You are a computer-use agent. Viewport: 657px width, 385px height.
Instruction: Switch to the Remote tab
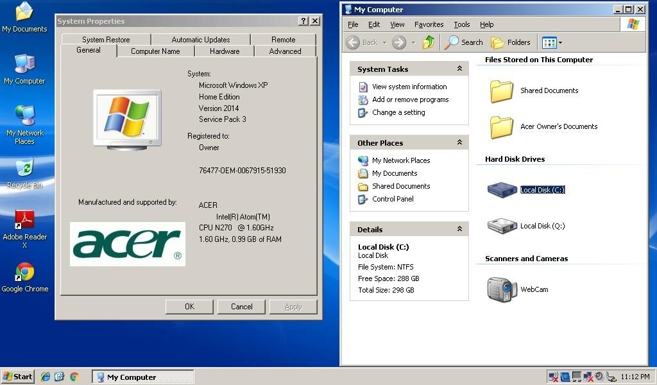click(x=283, y=39)
